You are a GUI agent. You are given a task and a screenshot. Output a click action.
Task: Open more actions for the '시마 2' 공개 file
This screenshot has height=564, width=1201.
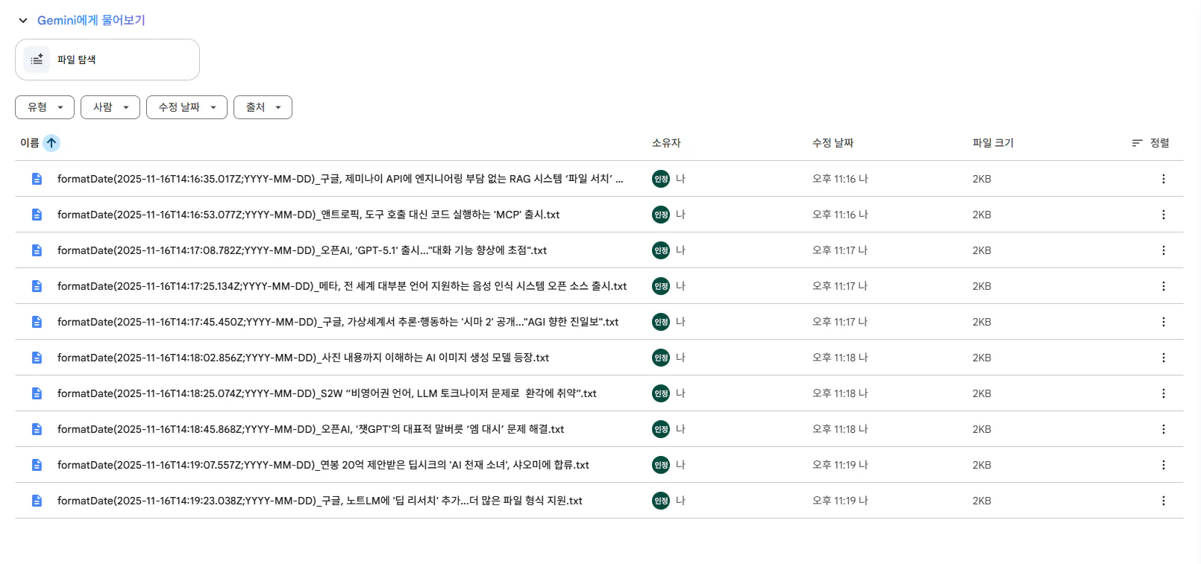pyautogui.click(x=1163, y=322)
